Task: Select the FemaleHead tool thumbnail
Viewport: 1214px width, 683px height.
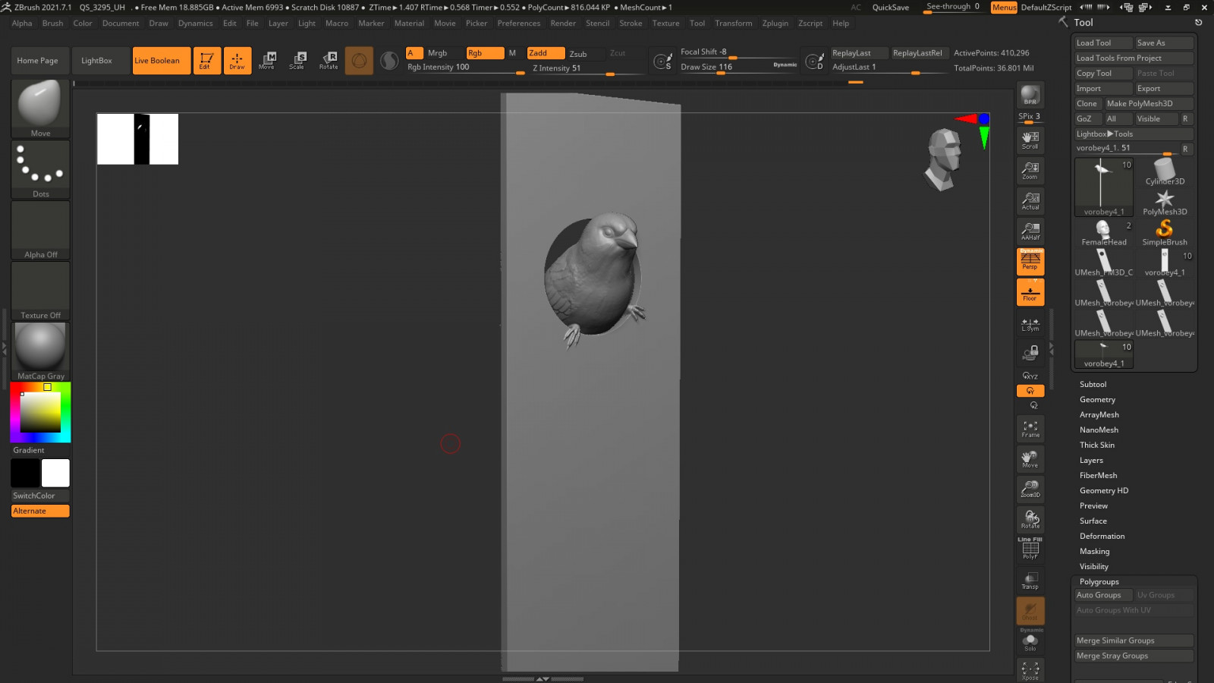Action: click(x=1104, y=232)
